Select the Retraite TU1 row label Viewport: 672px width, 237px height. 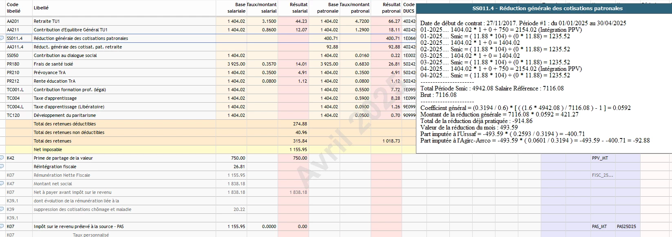point(47,21)
